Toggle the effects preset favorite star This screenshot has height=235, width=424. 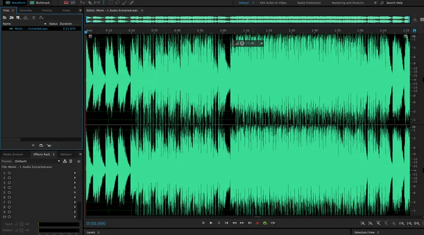click(x=79, y=161)
